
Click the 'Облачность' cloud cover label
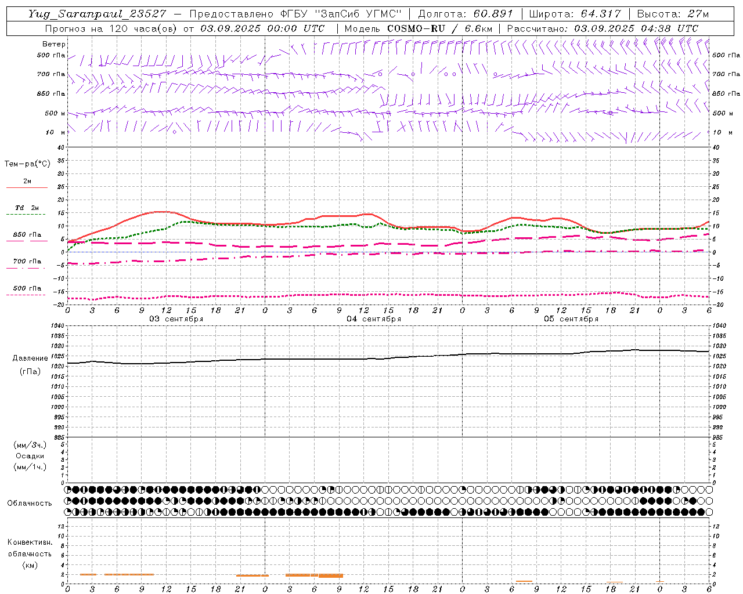tap(29, 503)
